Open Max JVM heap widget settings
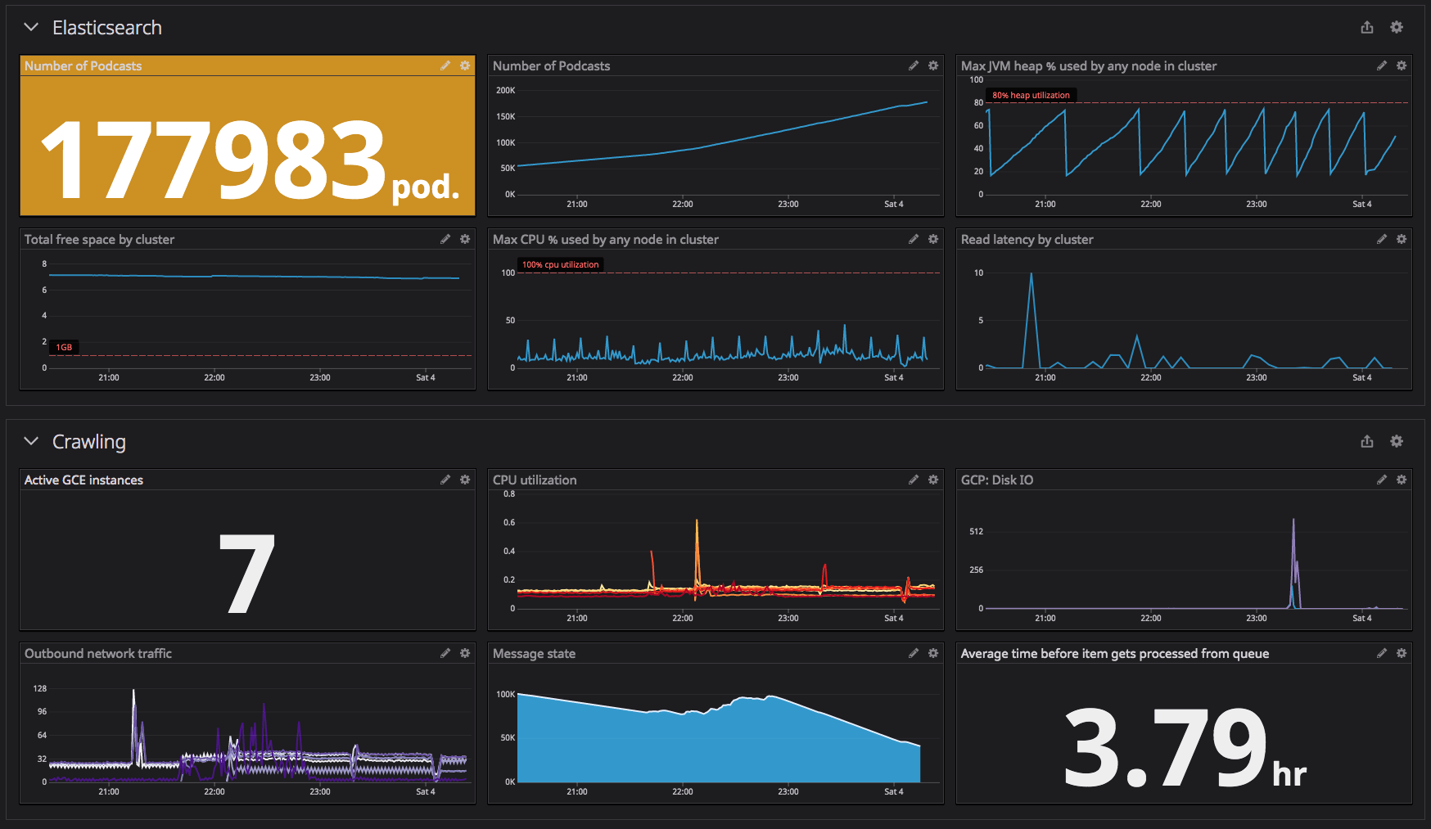Screen dimensions: 1431x829 pyautogui.click(x=1402, y=65)
